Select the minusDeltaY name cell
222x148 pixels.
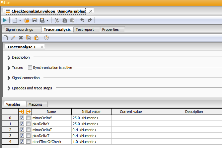pos(51,118)
